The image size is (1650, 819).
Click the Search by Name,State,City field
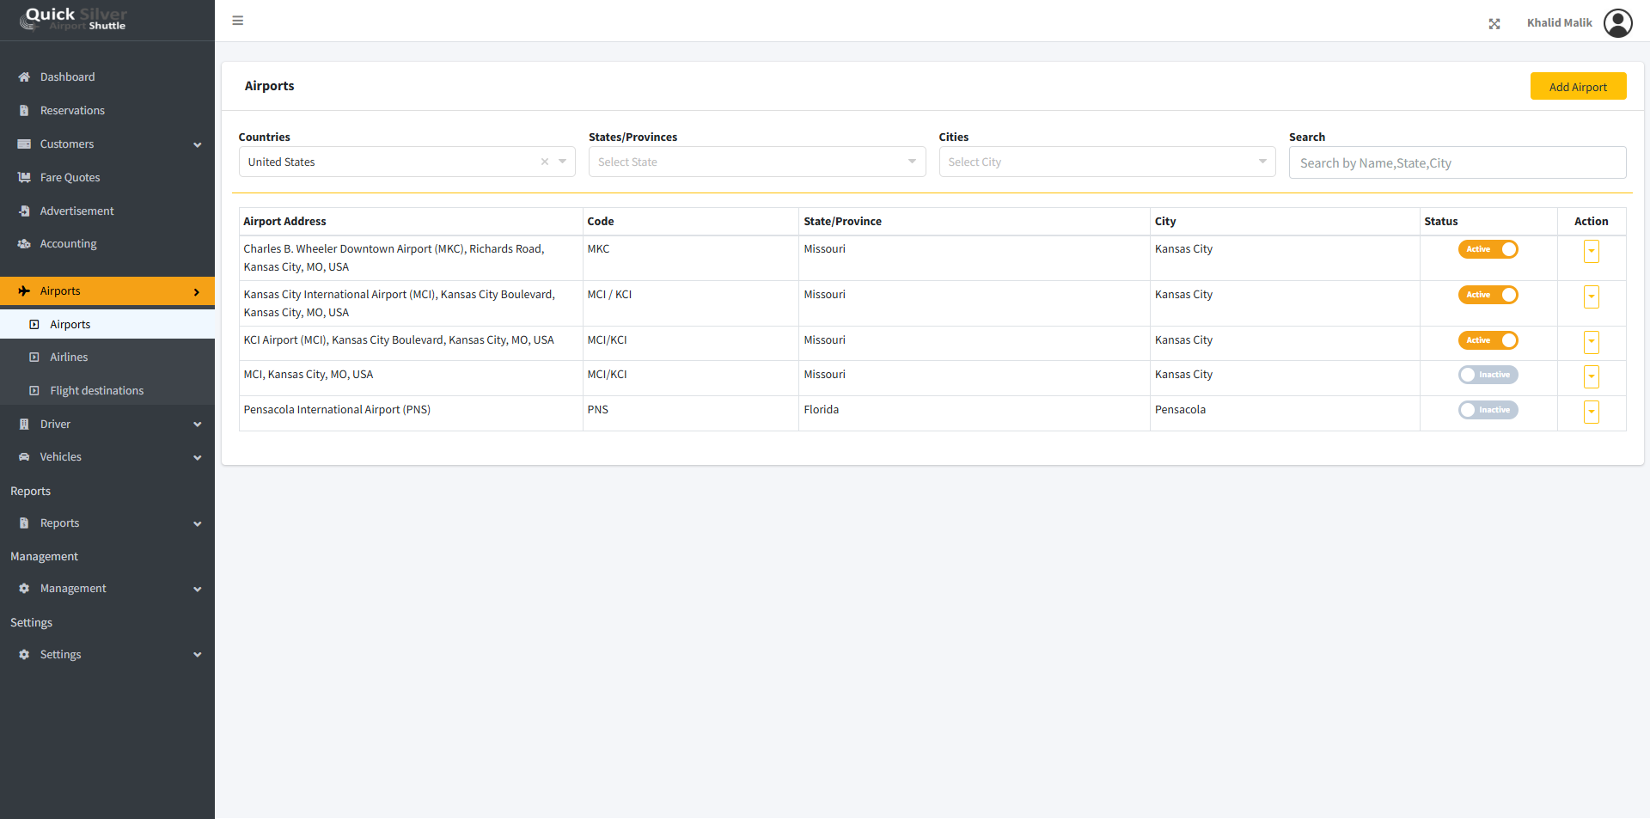pyautogui.click(x=1457, y=163)
